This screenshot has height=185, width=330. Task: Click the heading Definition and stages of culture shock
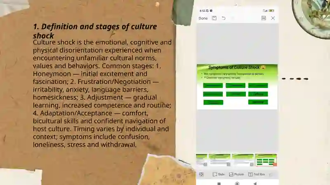point(95,31)
